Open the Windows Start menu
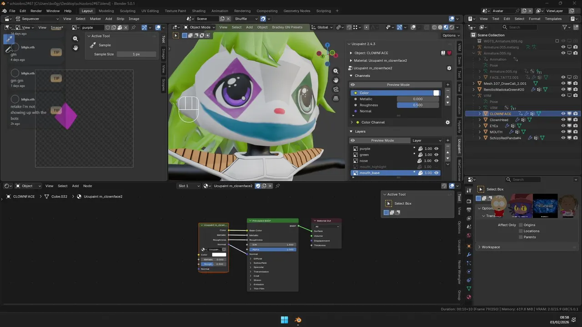The height and width of the screenshot is (327, 582). pyautogui.click(x=284, y=320)
